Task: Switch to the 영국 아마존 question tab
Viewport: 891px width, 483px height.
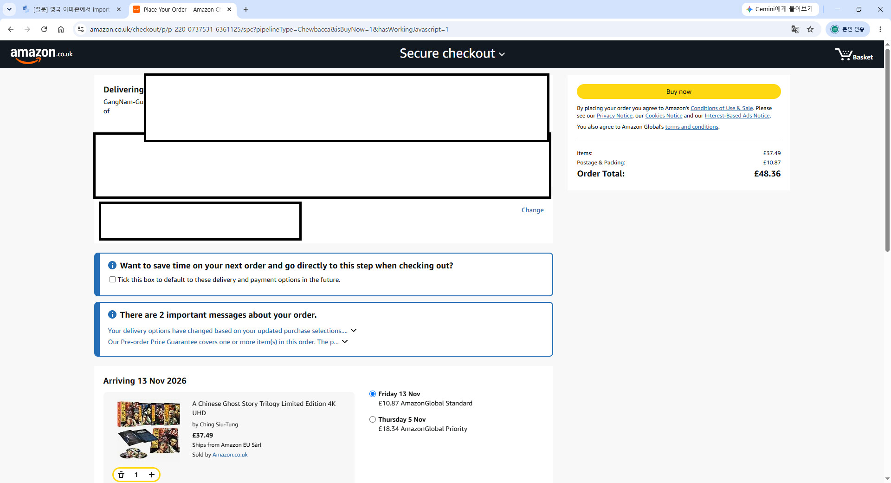Action: click(72, 9)
